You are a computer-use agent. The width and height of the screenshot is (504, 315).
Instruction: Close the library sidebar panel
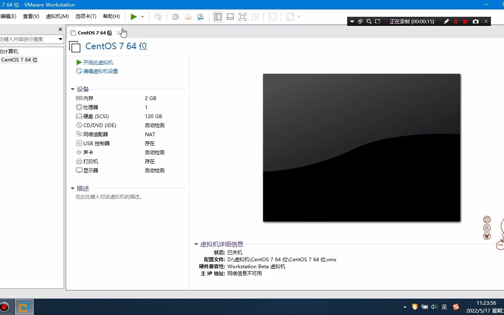(x=60, y=30)
